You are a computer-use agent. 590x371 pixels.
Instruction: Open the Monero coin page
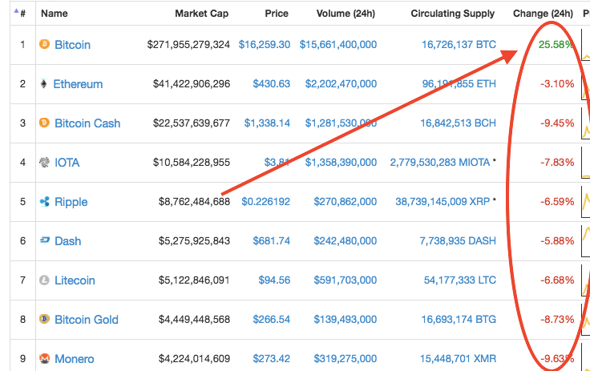pos(75,359)
